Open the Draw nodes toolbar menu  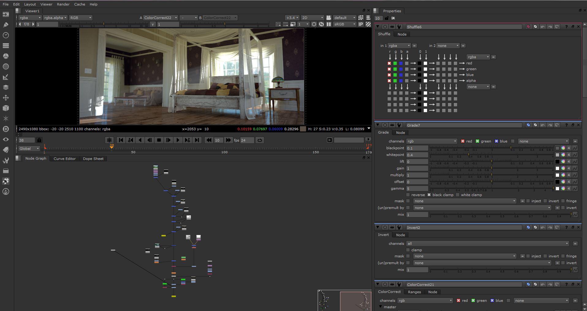(x=6, y=25)
